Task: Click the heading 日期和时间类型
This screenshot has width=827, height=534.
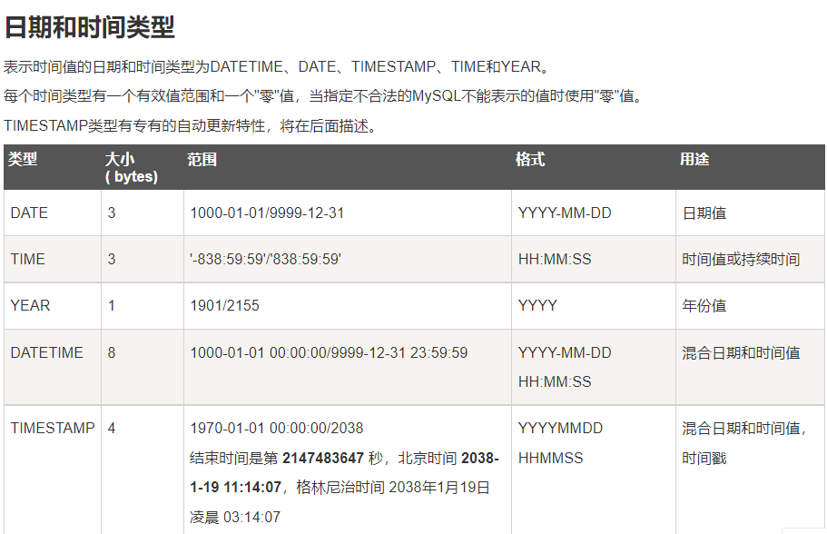Action: click(89, 27)
